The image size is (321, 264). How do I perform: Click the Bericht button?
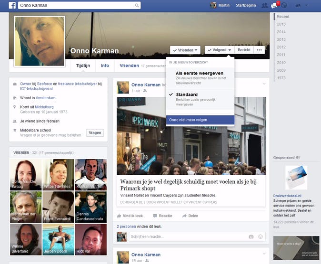244,50
